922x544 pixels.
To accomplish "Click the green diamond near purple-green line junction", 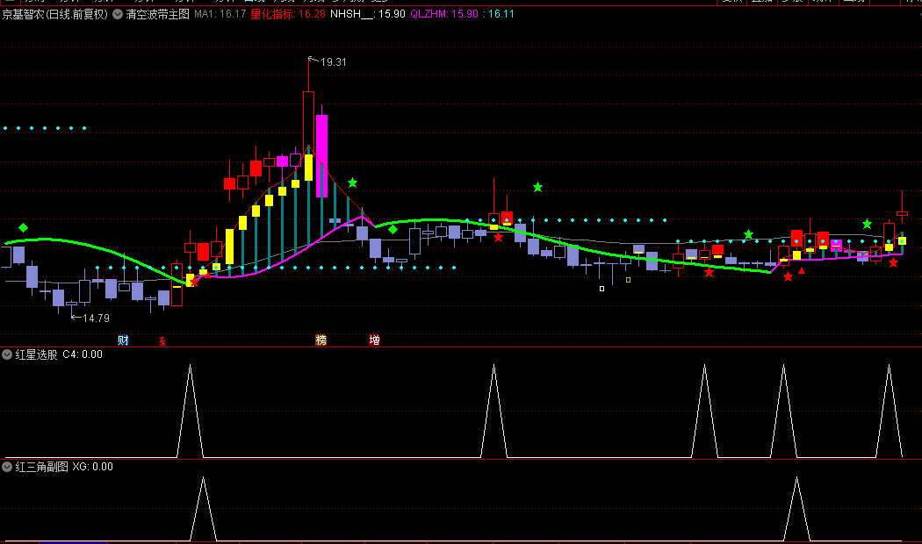I will pos(393,229).
